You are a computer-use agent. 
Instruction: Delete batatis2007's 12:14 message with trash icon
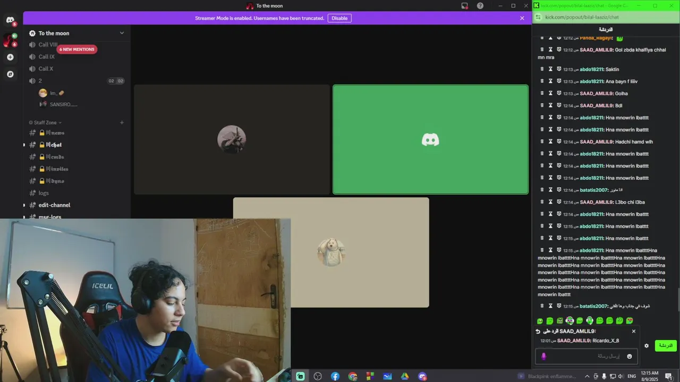pyautogui.click(x=542, y=190)
